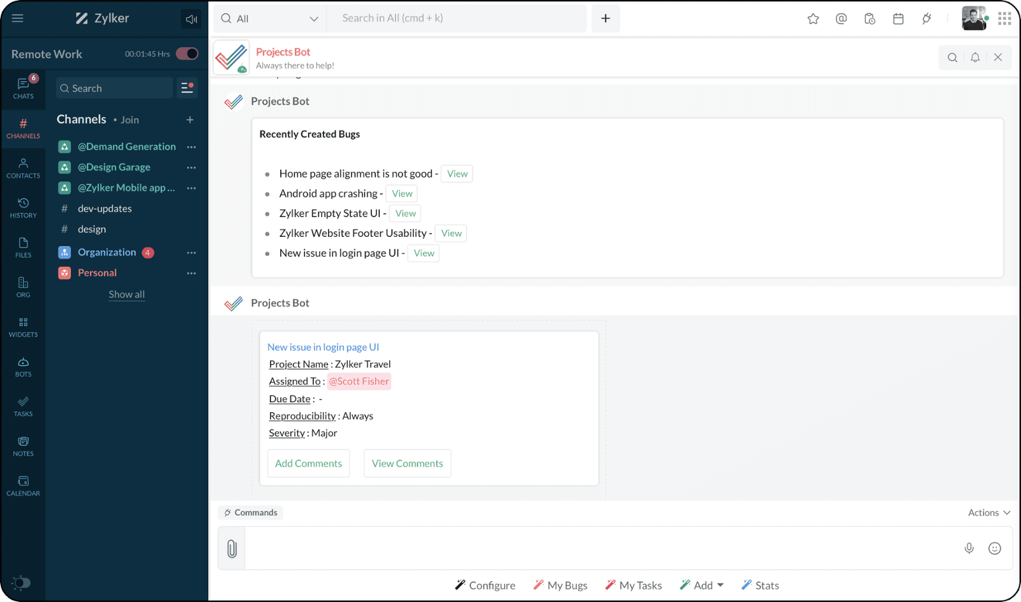Click the microphone voice message icon

[x=969, y=548]
